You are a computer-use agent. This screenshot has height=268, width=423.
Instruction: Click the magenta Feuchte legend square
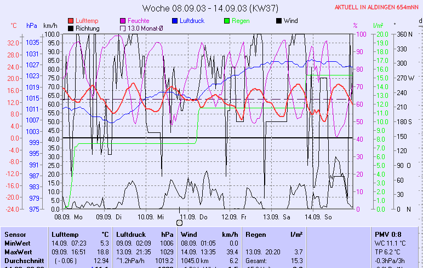click(123, 21)
